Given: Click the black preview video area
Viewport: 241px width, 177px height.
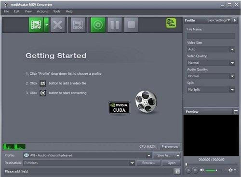Looking at the screenshot, I should point(211,135).
